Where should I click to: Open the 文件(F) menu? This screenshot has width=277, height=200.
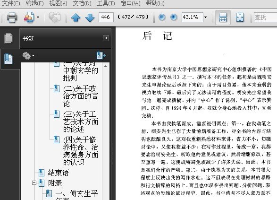coord(11,3)
